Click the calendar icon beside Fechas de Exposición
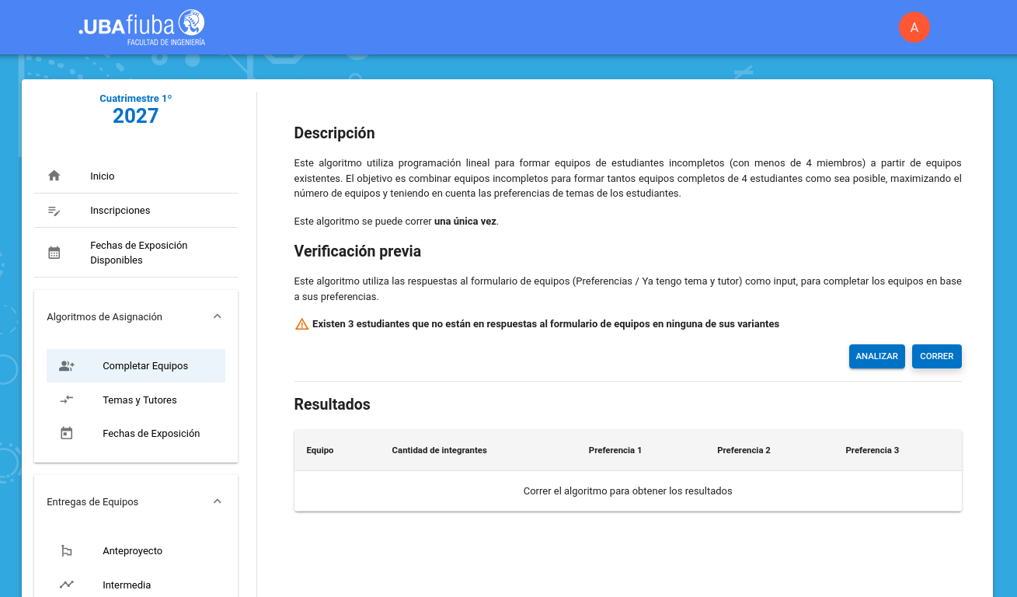This screenshot has height=597, width=1017. pyautogui.click(x=67, y=434)
